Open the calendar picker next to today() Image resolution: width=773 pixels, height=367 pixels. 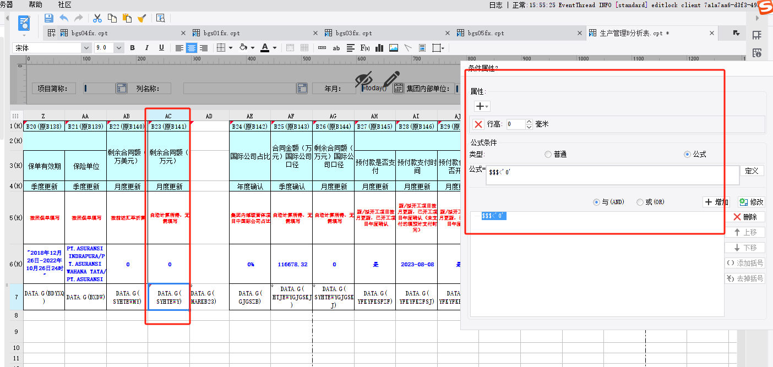pos(399,88)
